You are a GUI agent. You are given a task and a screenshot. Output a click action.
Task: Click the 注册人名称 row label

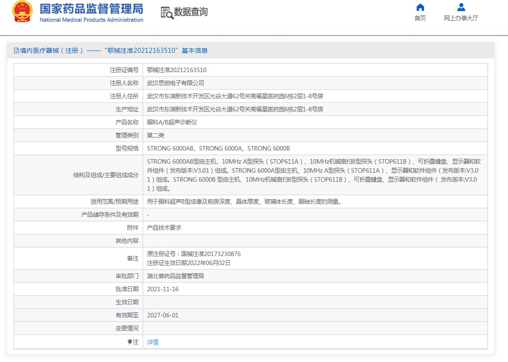(x=124, y=83)
